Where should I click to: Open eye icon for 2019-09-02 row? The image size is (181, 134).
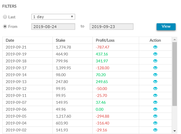click(x=155, y=130)
